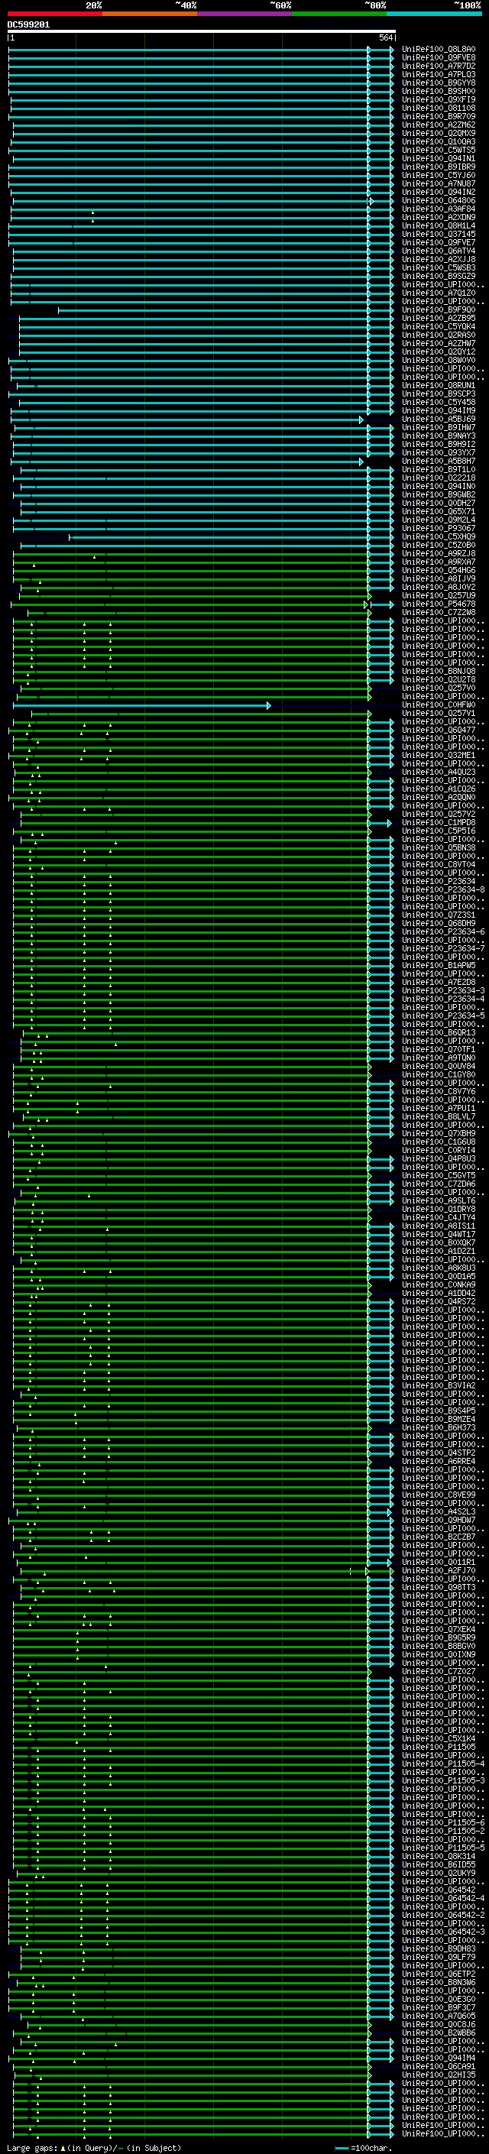Click the cyan ~100% identity color bar
The width and height of the screenshot is (489, 2154).
tap(434, 14)
